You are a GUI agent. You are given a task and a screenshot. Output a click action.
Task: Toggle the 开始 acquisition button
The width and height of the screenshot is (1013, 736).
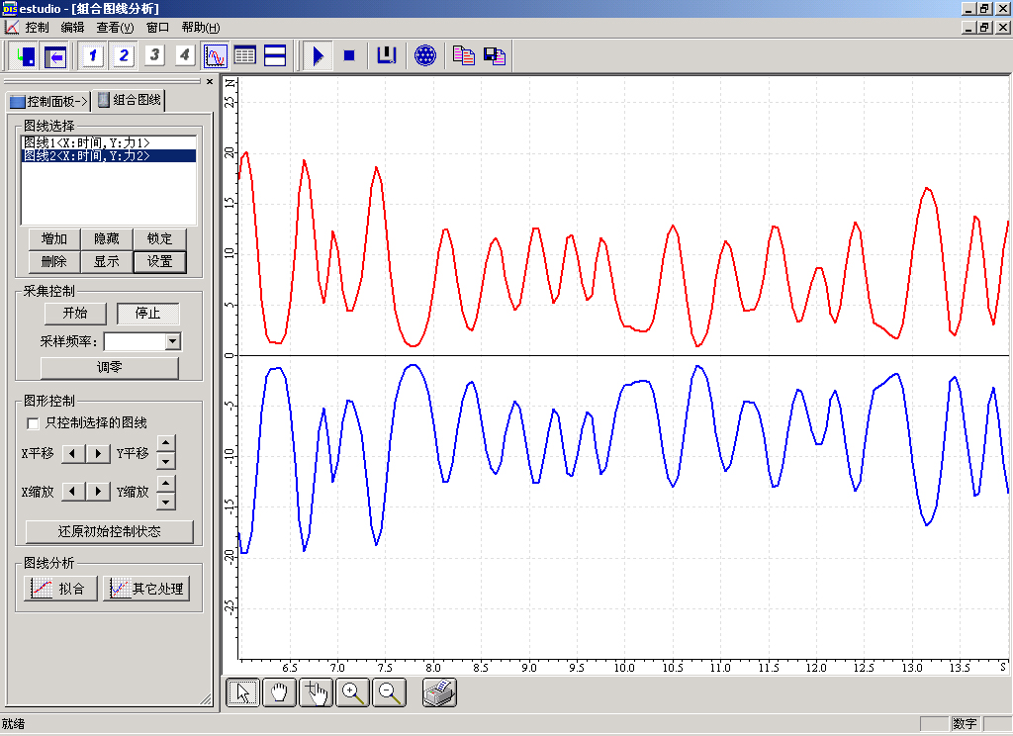[x=75, y=314]
